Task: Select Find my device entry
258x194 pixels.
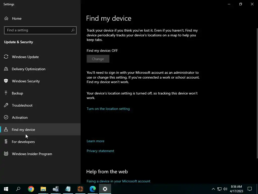Action: tap(40, 130)
